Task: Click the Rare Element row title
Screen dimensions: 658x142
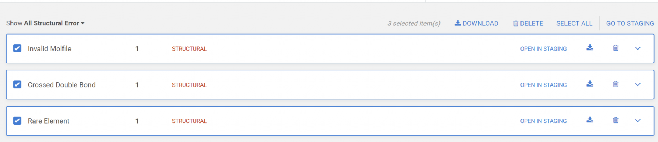Action: 49,121
